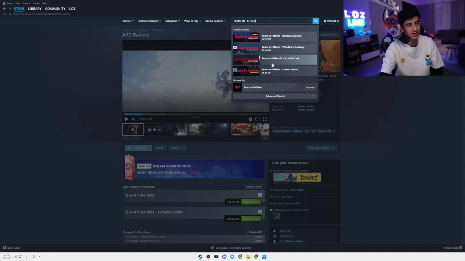The image size is (465, 261).
Task: Select the first trailer thumbnail
Action: 133,129
